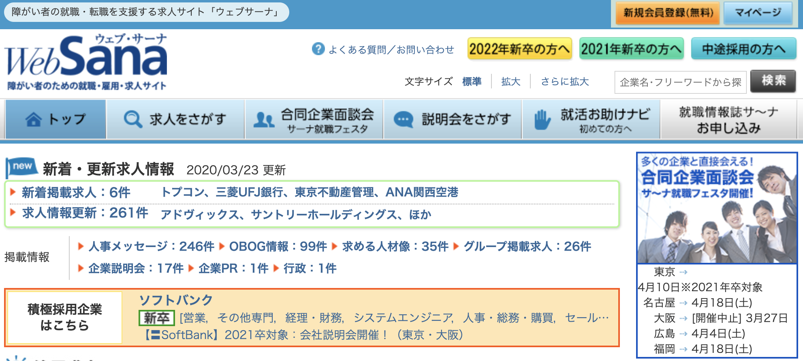
Task: Click the 広島 4月4日(土) date text
Action: [x=718, y=333]
